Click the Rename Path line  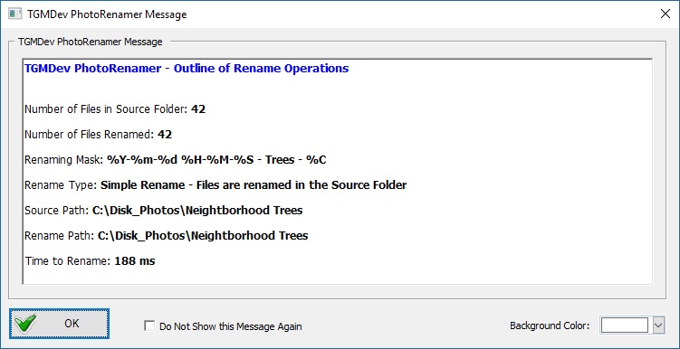pyautogui.click(x=166, y=236)
